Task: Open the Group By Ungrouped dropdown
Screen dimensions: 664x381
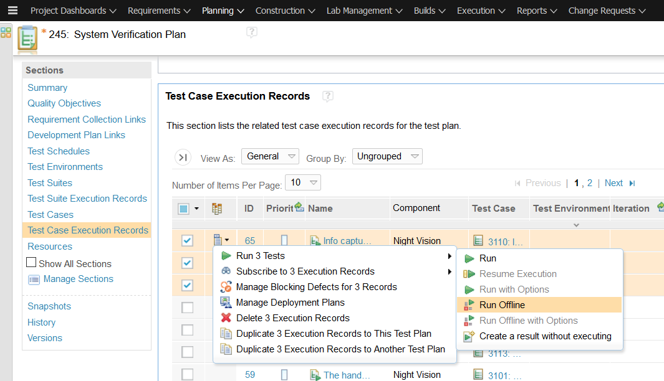Action: click(x=387, y=157)
